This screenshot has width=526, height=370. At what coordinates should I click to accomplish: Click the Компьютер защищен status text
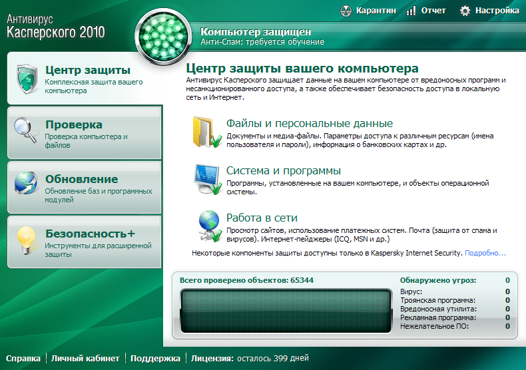[x=256, y=32]
